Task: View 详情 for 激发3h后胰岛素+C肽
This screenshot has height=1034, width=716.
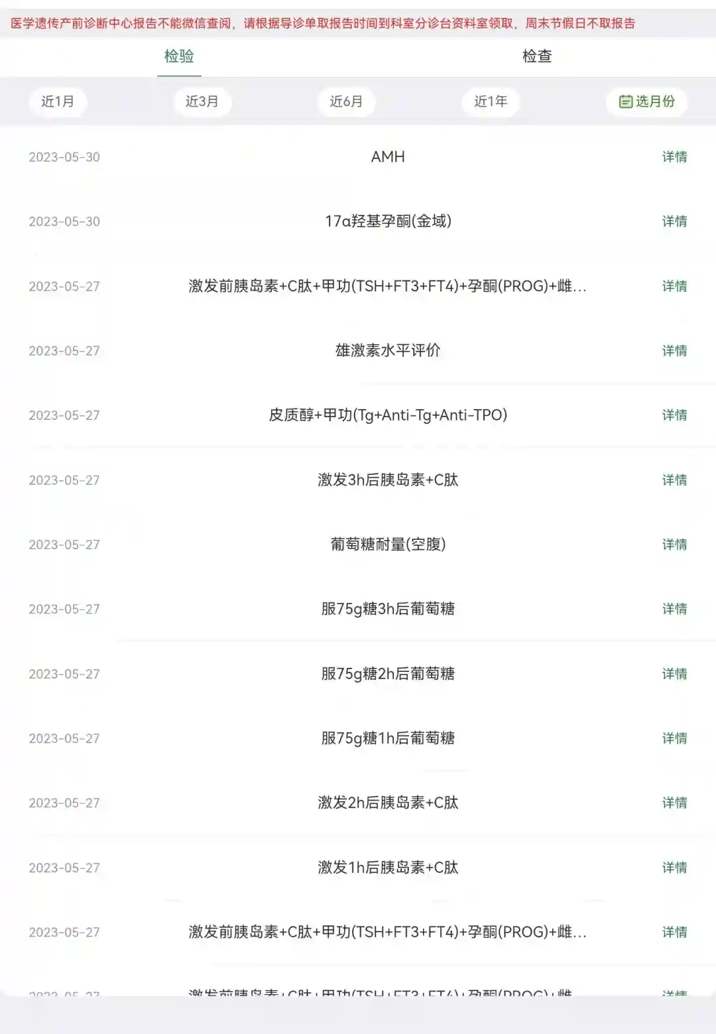Action: [674, 480]
